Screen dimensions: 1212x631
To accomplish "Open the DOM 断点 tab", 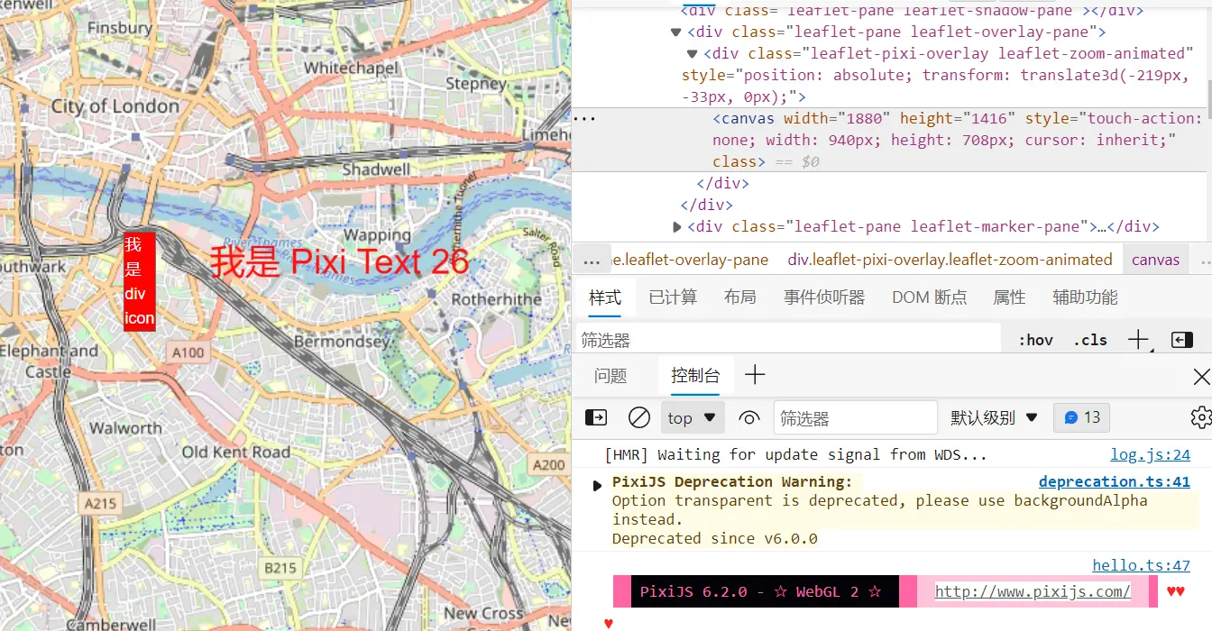I will pyautogui.click(x=929, y=297).
